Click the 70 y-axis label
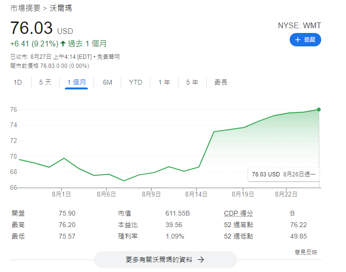This screenshot has width=346, height=272. pyautogui.click(x=13, y=156)
